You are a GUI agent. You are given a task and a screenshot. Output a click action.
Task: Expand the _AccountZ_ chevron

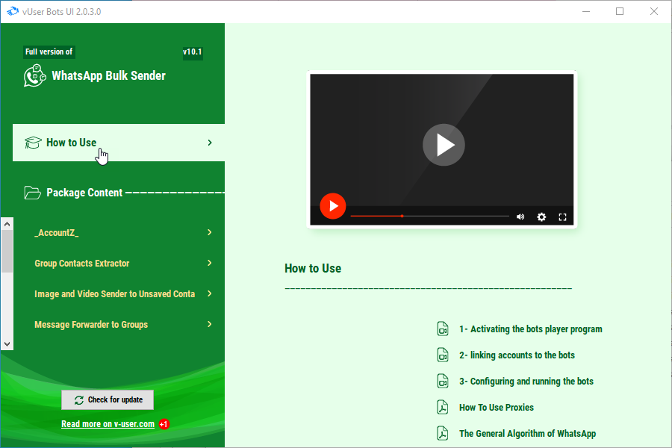[210, 232]
